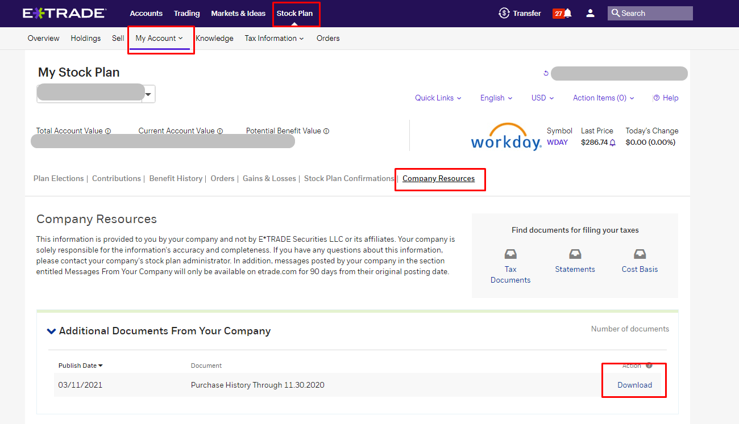This screenshot has width=739, height=424.
Task: Click the $286.74 last price value
Action: [594, 142]
